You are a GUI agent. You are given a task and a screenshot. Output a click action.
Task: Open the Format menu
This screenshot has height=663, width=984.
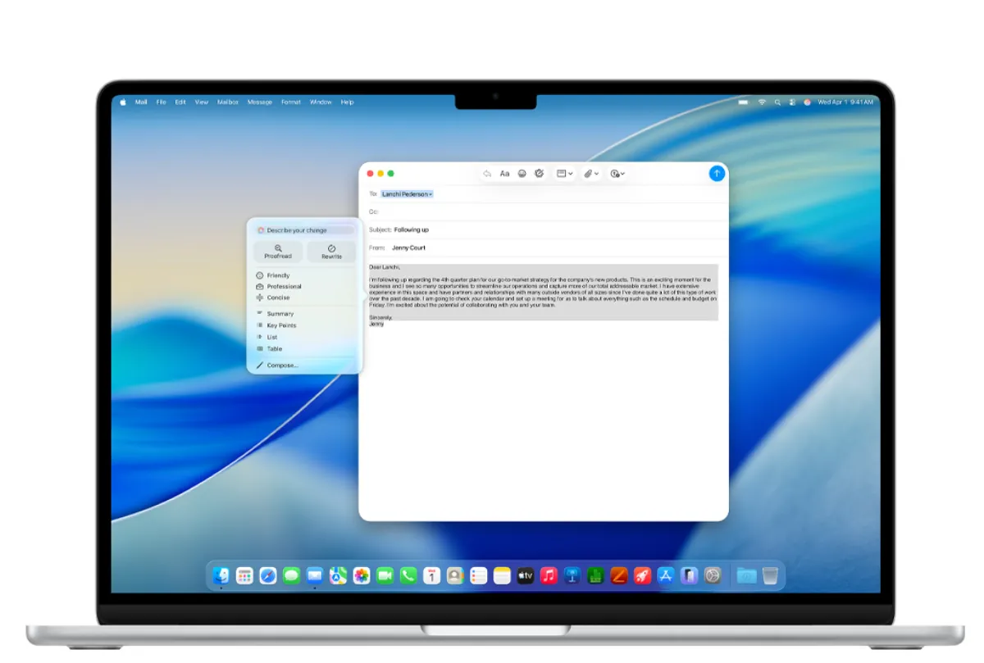291,102
